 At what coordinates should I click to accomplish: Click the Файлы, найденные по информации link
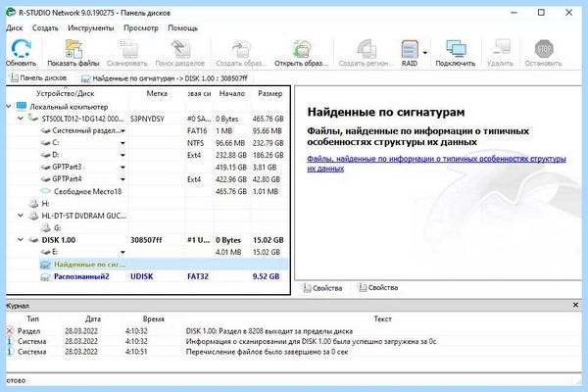tap(436, 164)
